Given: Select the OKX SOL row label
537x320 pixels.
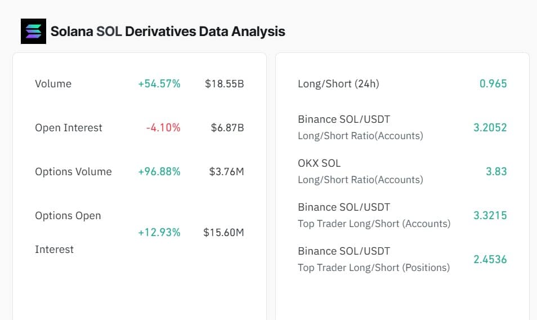Looking at the screenshot, I should pyautogui.click(x=319, y=163).
